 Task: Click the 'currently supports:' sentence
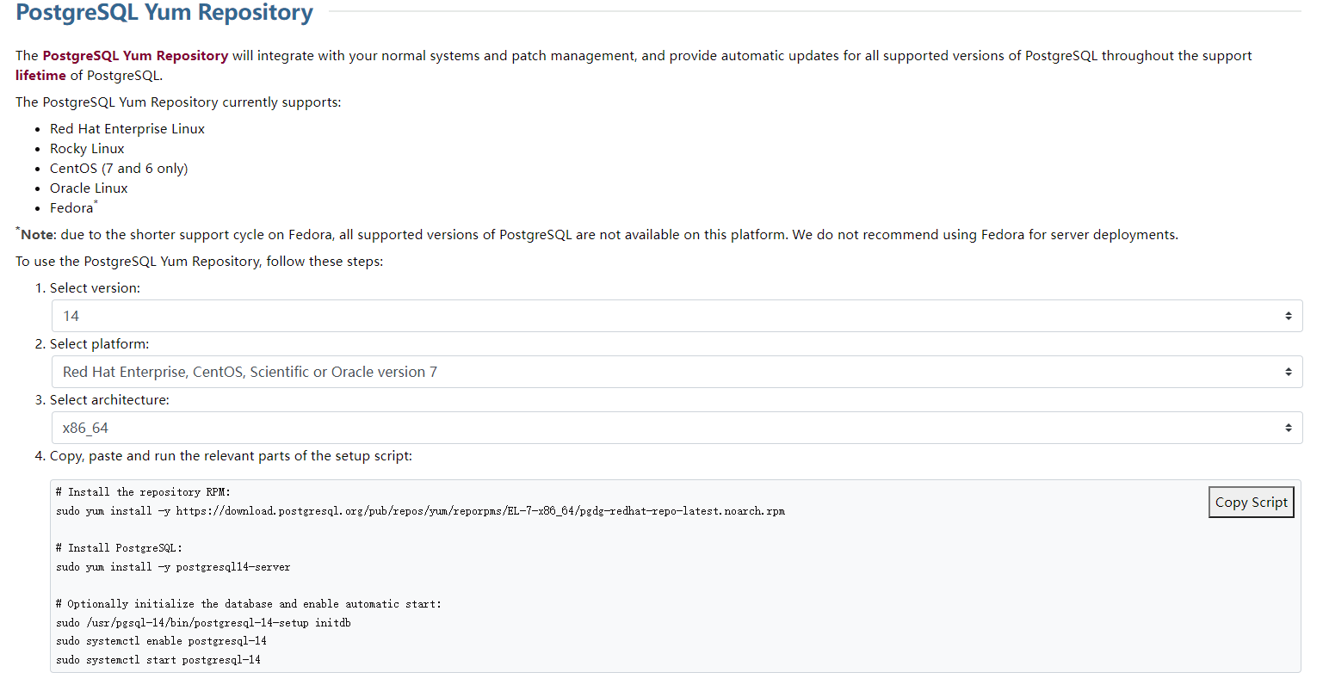click(x=178, y=102)
